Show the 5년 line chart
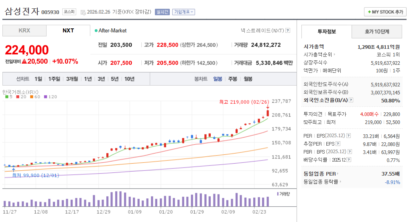Image resolution: width=417 pixels, height=222 pixels. pos(115,79)
